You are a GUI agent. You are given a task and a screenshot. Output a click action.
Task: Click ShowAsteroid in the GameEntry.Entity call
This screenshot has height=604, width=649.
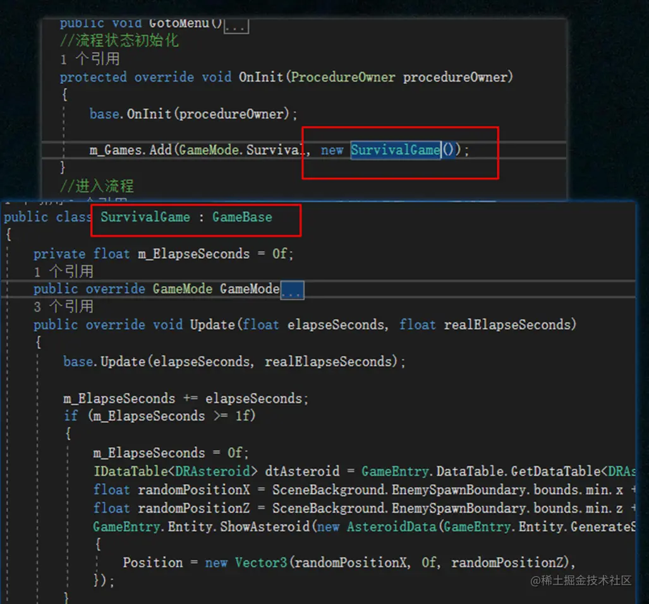tap(265, 527)
